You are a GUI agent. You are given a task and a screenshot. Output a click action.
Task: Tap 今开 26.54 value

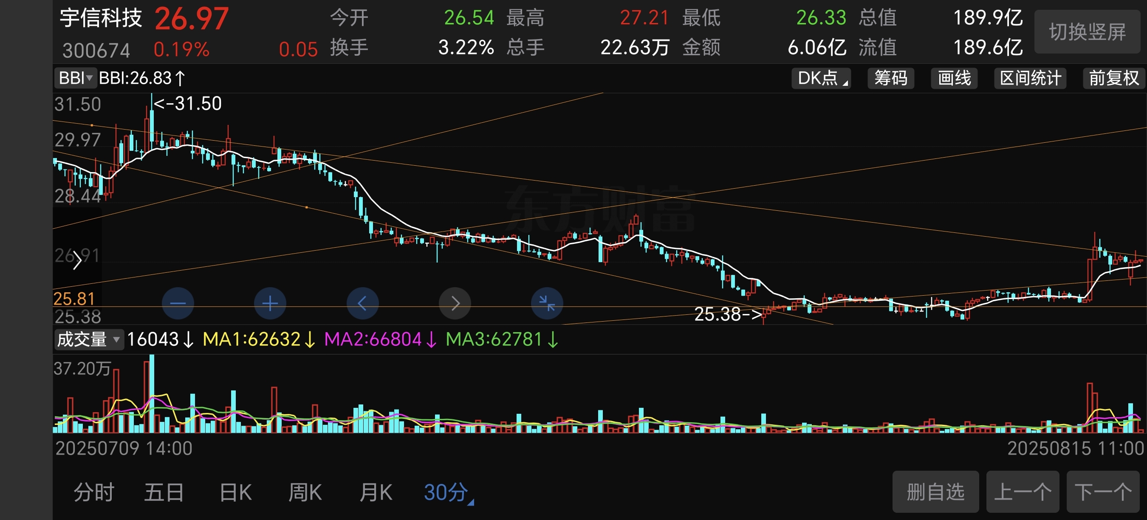click(469, 18)
